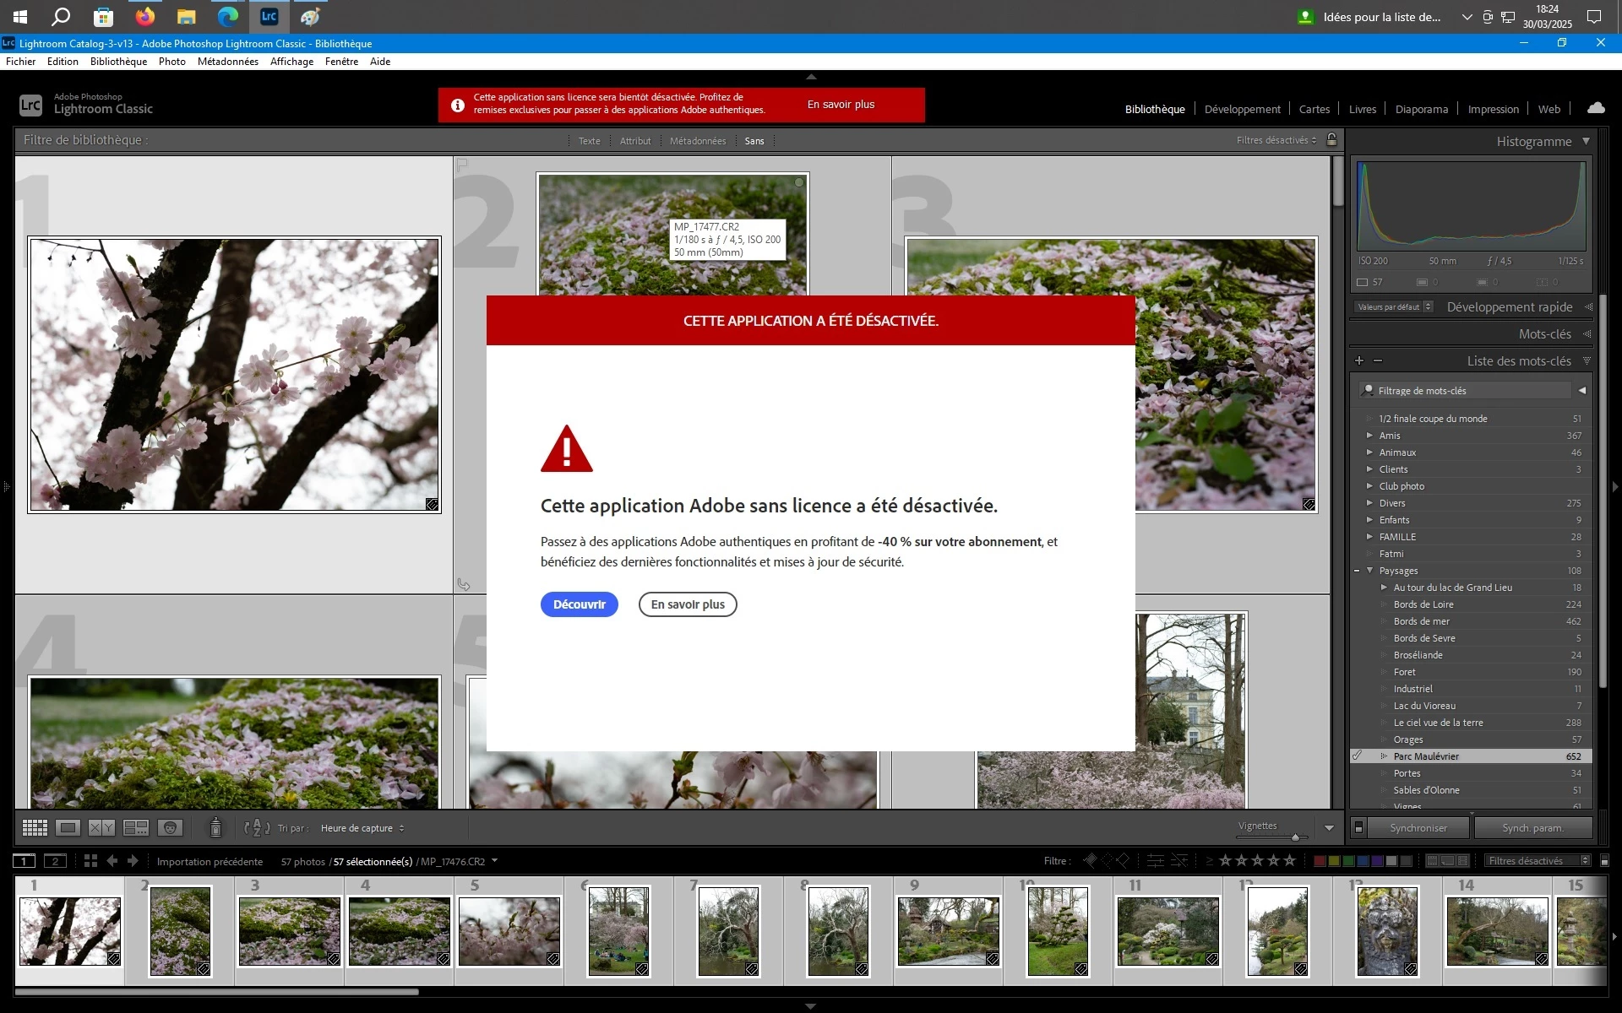Image resolution: width=1622 pixels, height=1013 pixels.
Task: Filter by the red color label
Action: (1319, 861)
